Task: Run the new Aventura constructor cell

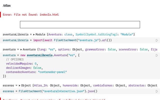Action: 157,55
